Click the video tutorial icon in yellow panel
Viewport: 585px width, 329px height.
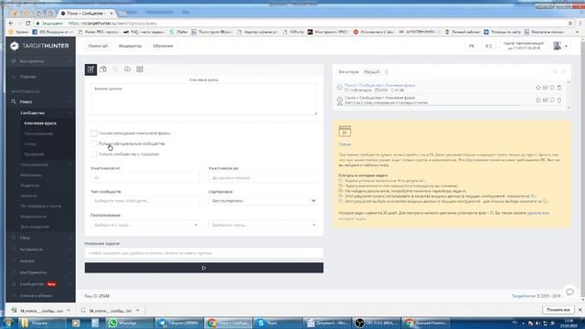click(345, 132)
